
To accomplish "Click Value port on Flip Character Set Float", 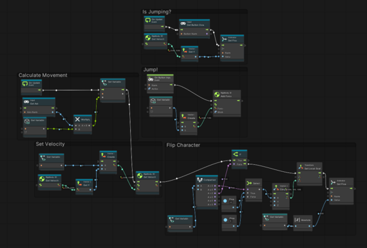I will pyautogui.click(x=331, y=200).
